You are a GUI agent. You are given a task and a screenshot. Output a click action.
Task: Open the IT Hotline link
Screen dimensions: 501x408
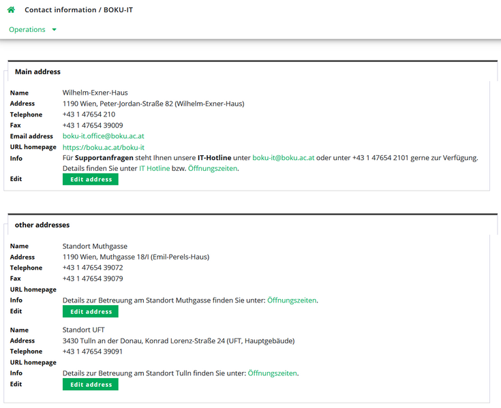coord(154,168)
